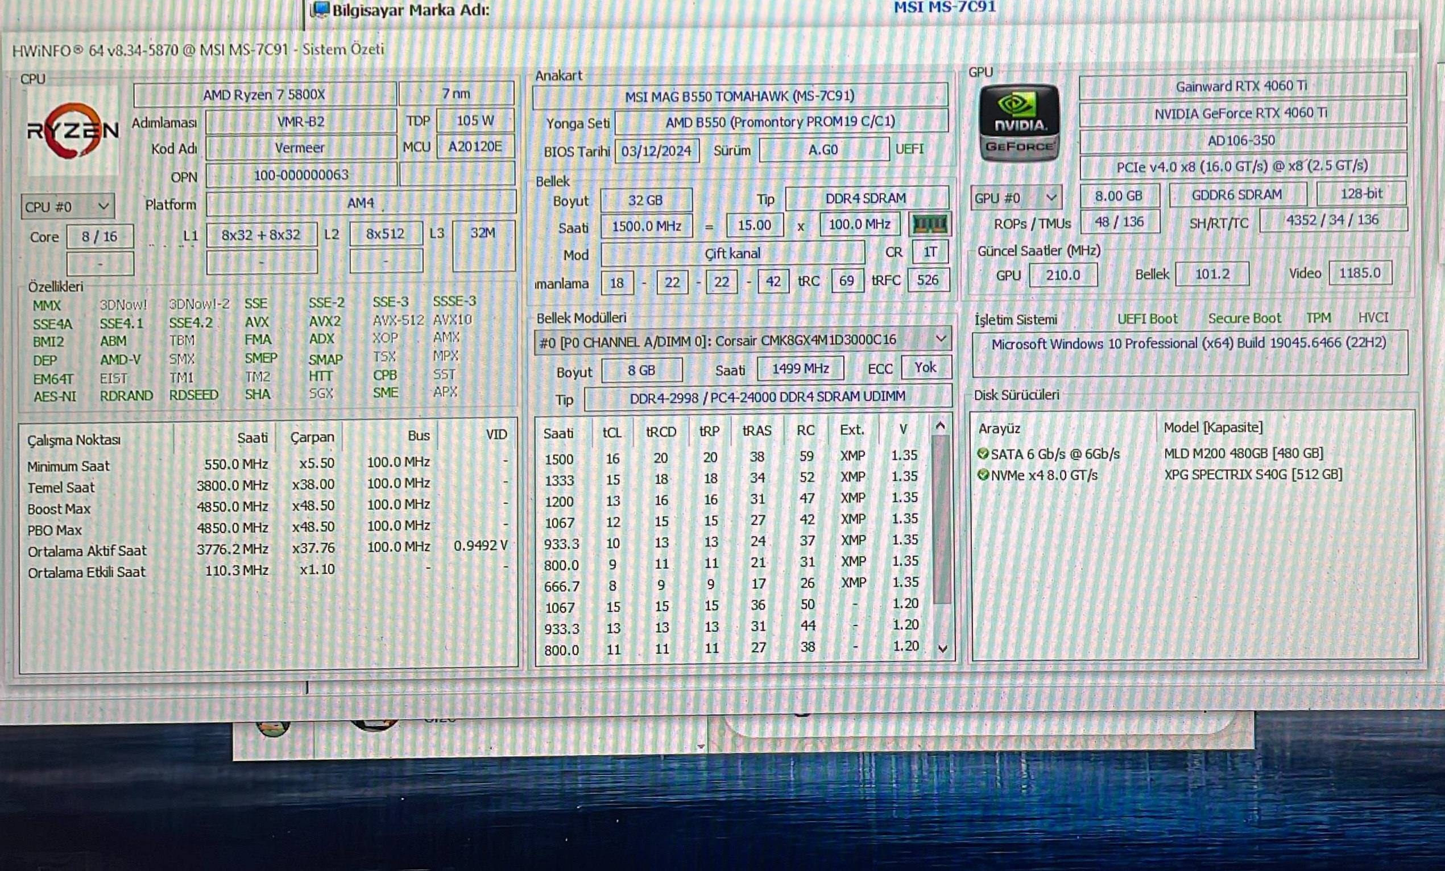Select the MSI MAG B550 TOMAHAWK motherboard field
The width and height of the screenshot is (1445, 871).
click(x=739, y=95)
